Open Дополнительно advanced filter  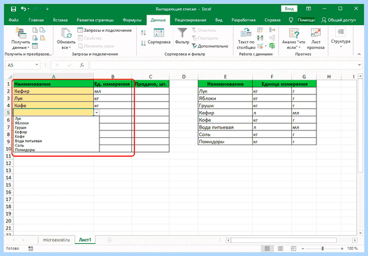tap(210, 46)
